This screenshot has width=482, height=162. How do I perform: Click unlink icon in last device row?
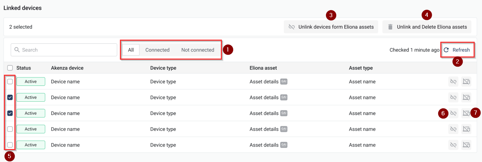click(x=453, y=145)
